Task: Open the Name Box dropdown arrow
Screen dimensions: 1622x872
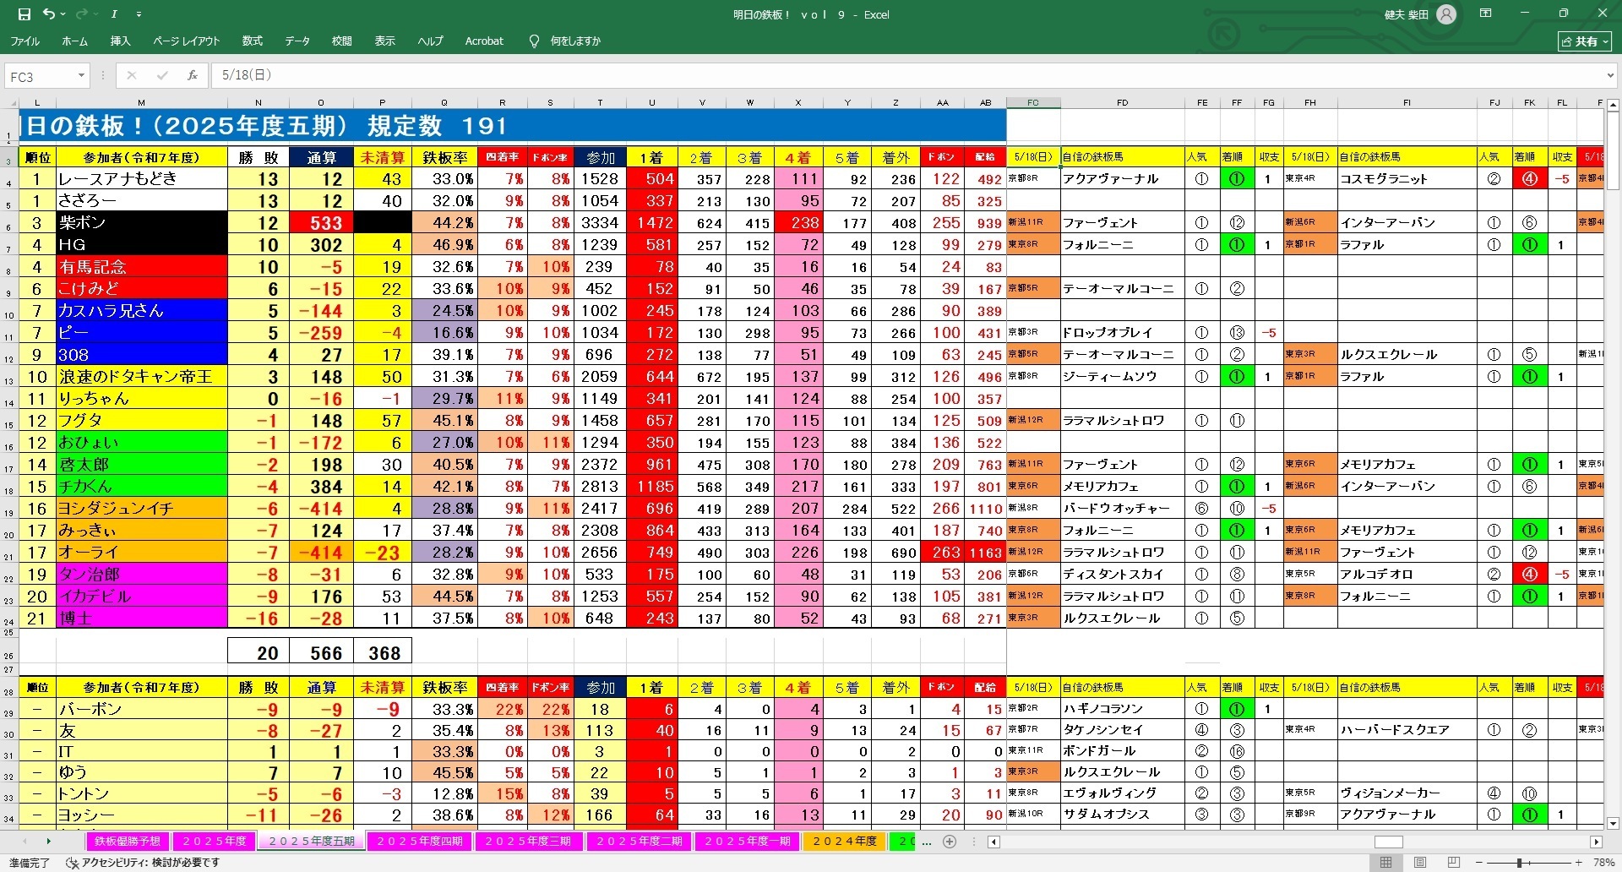Action: click(81, 76)
